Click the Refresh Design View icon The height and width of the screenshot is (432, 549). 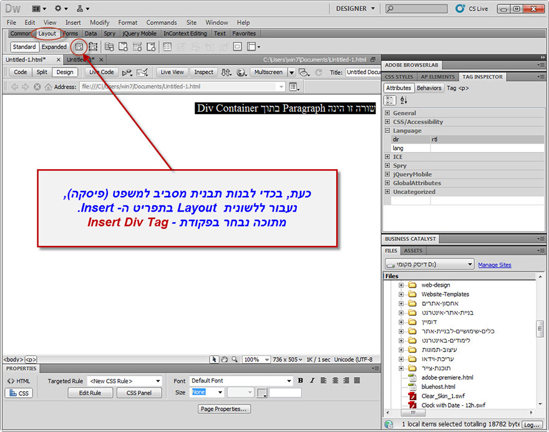click(319, 72)
